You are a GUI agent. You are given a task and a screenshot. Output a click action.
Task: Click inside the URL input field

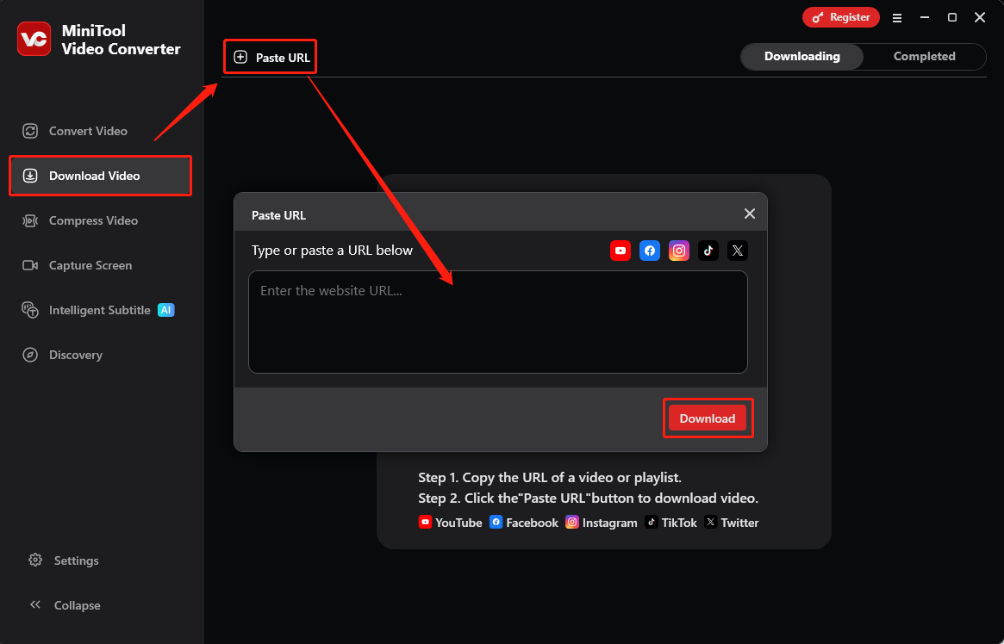click(498, 322)
